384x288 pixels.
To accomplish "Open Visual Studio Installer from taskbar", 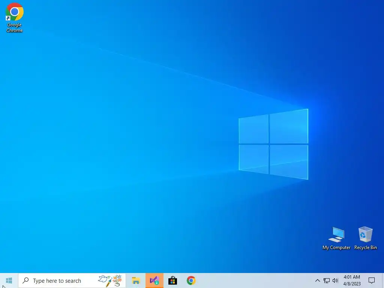I will point(154,280).
